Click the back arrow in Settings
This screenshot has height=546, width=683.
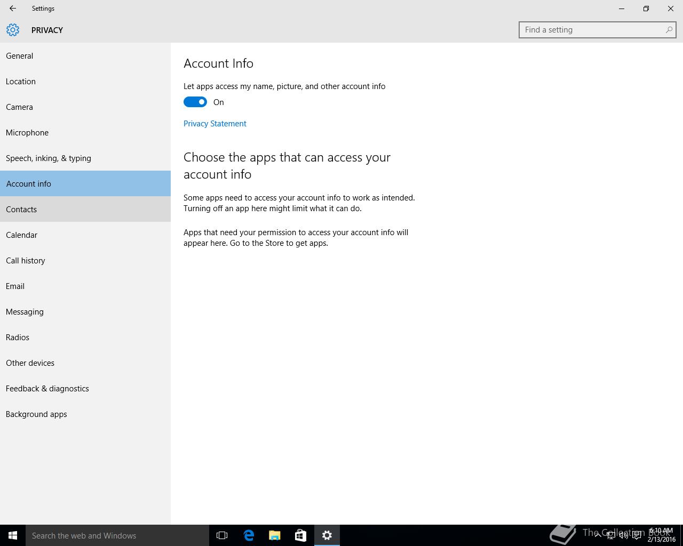[13, 9]
